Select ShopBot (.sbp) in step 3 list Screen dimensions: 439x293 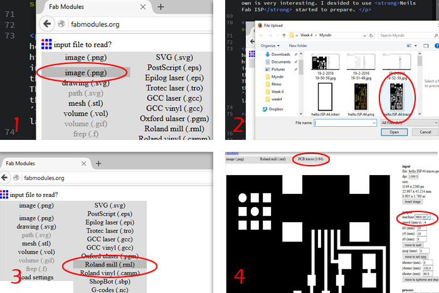pos(110,281)
